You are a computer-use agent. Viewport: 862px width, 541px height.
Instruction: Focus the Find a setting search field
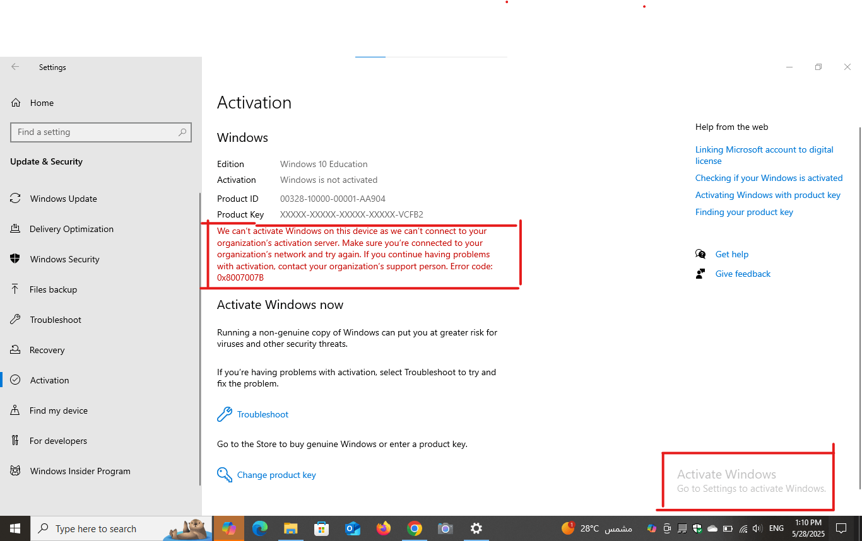[x=101, y=132]
